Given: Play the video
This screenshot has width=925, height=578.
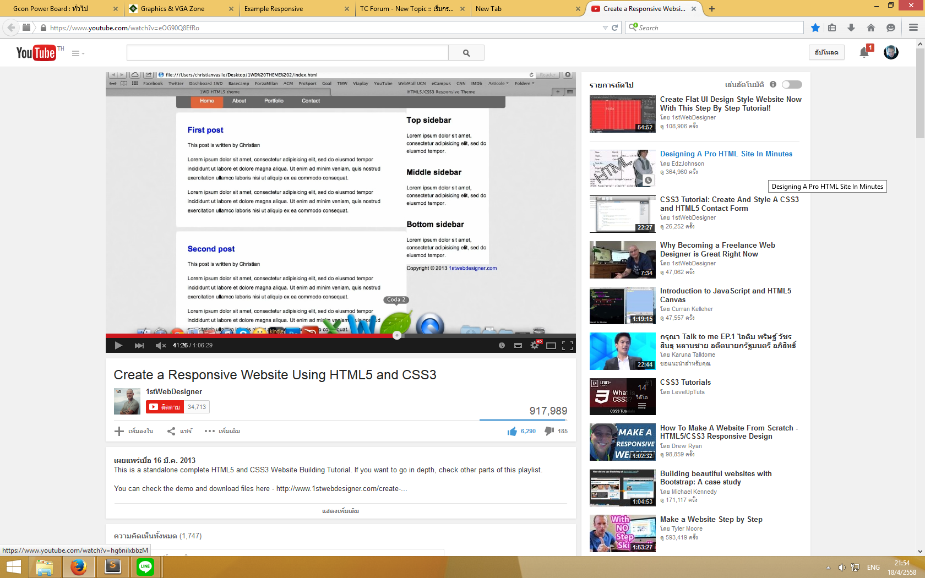Looking at the screenshot, I should [118, 345].
